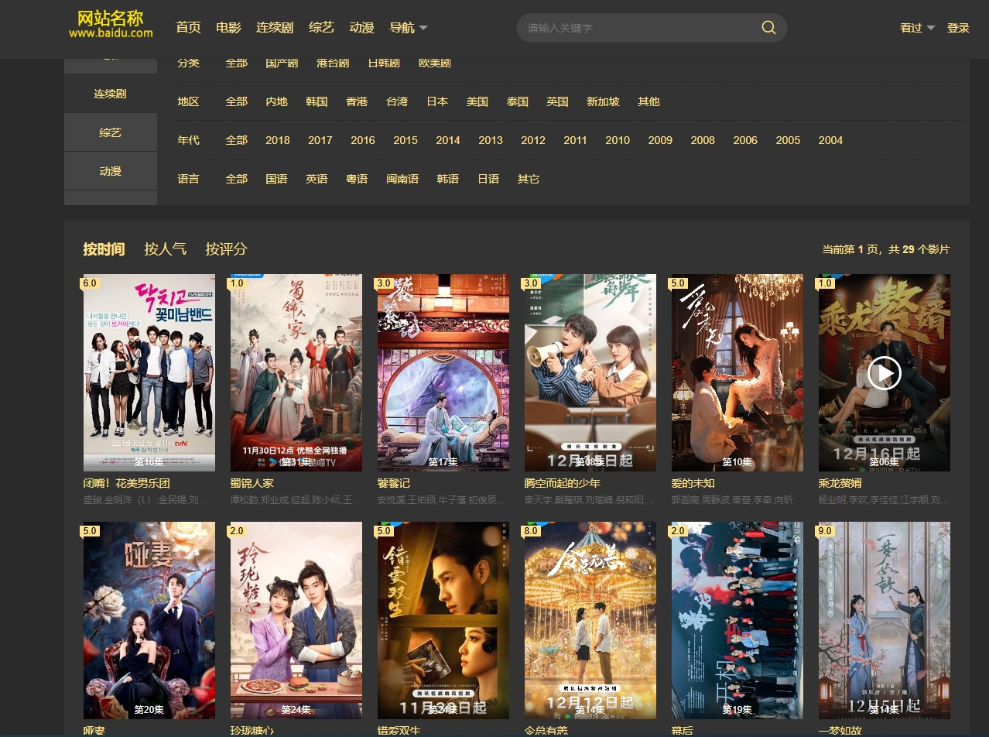
Task: Open the 错爱双生 poster thumbnail
Action: point(443,620)
